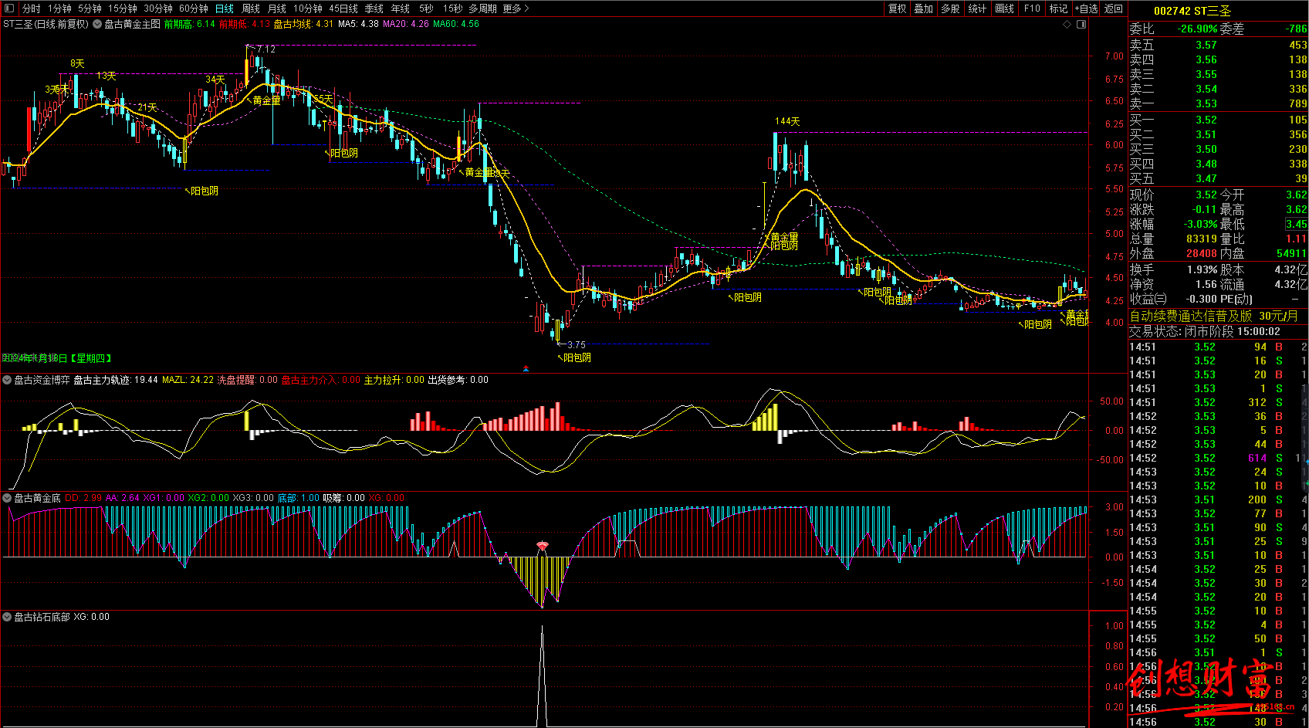Screen dimensions: 1309x728
Task: Click the 标记 mark button
Action: pos(1059,8)
